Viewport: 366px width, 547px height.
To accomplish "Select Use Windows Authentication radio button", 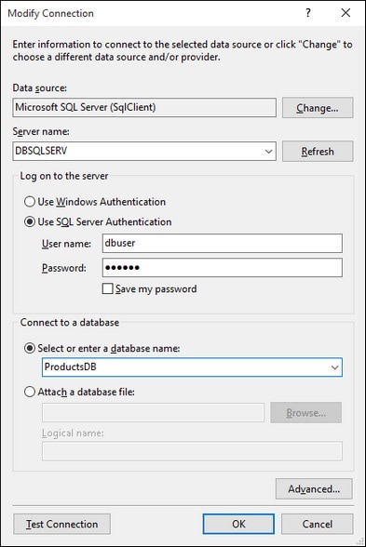I will [x=30, y=202].
